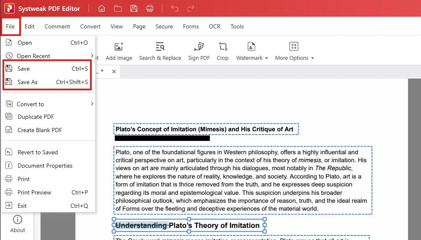Select the Crop tool
The width and height of the screenshot is (421, 240).
[x=222, y=51]
